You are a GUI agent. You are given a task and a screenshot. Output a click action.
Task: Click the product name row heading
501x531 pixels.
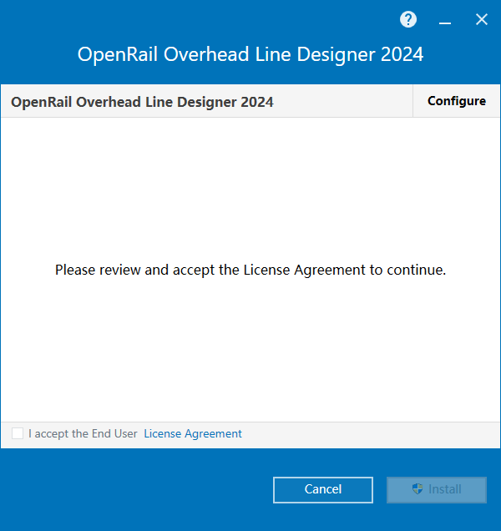click(142, 102)
